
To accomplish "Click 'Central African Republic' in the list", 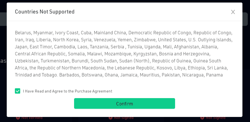I will pos(40,54).
